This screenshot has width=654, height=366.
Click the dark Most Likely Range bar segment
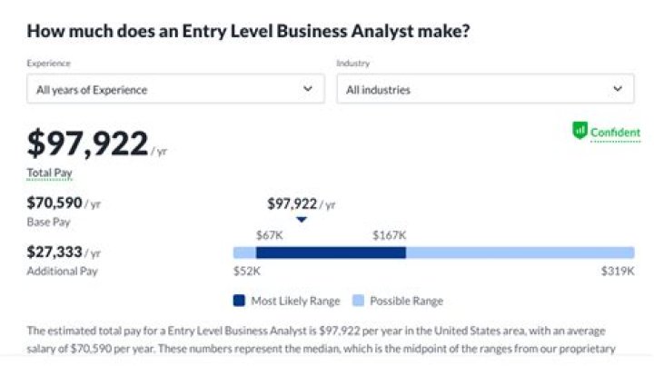click(x=331, y=252)
